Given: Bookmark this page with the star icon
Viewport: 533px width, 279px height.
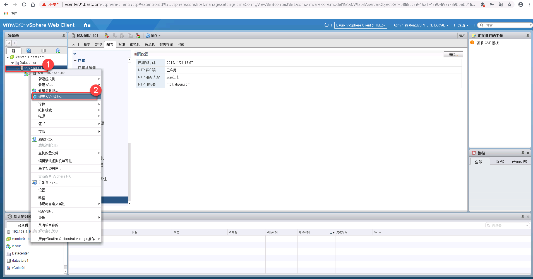Looking at the screenshot, I should click(x=510, y=4).
